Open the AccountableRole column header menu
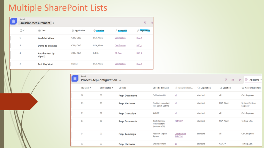This screenshot has width=264, height=148. [251, 88]
